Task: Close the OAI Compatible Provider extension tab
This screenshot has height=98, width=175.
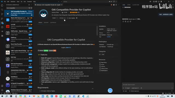Action: pos(62,5)
